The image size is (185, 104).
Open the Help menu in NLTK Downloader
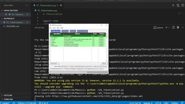coord(62,28)
